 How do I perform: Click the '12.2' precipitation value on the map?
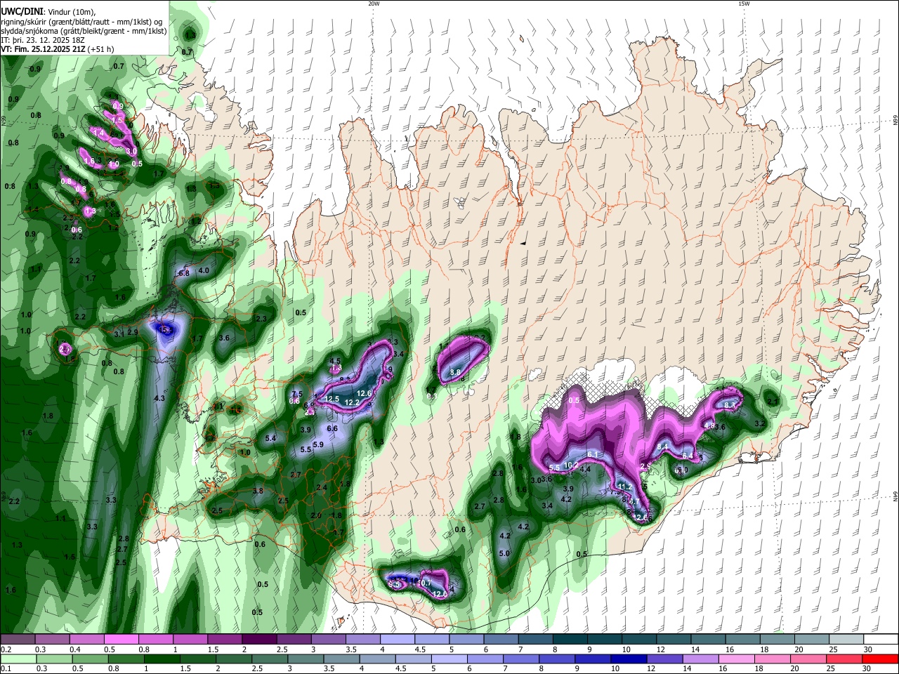(353, 402)
